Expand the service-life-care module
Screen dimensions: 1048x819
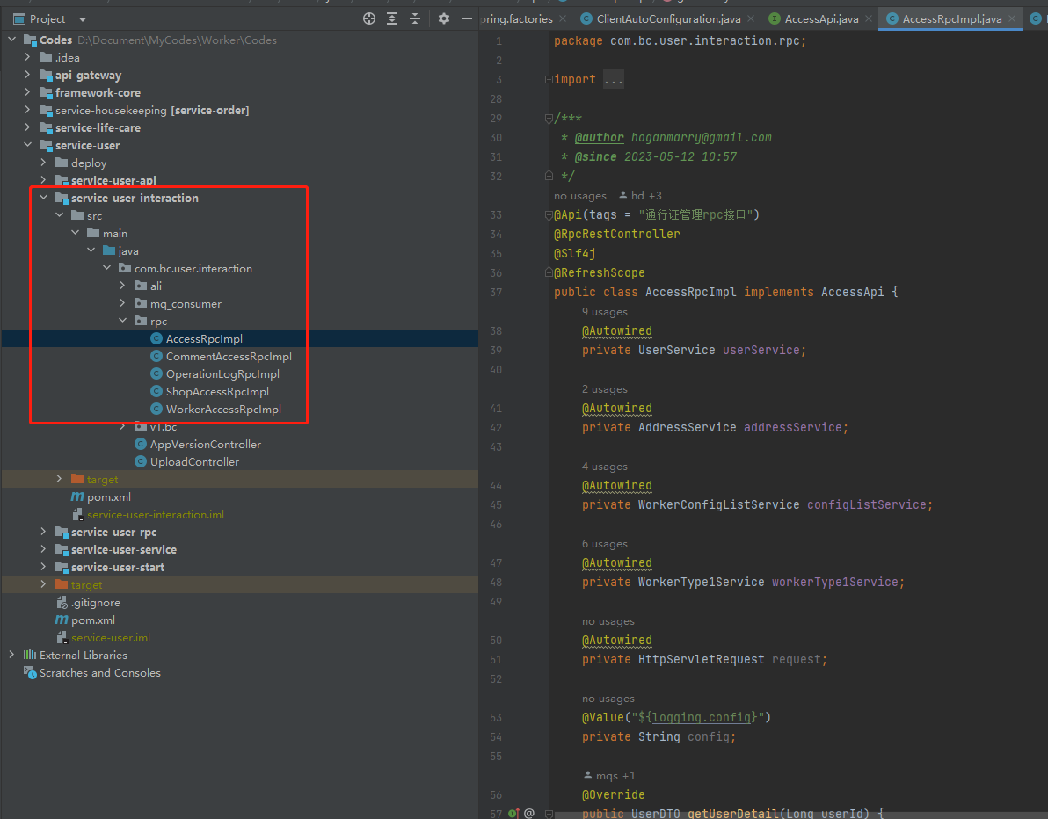coord(27,127)
